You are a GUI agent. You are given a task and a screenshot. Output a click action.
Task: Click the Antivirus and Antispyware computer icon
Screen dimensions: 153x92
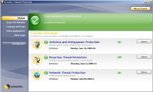tap(37, 45)
